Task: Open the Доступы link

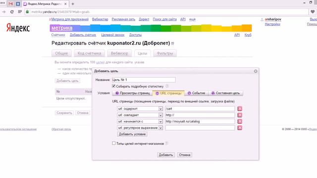Action: [x=135, y=35]
